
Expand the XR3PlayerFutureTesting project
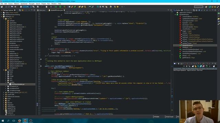click(x=1, y=14)
